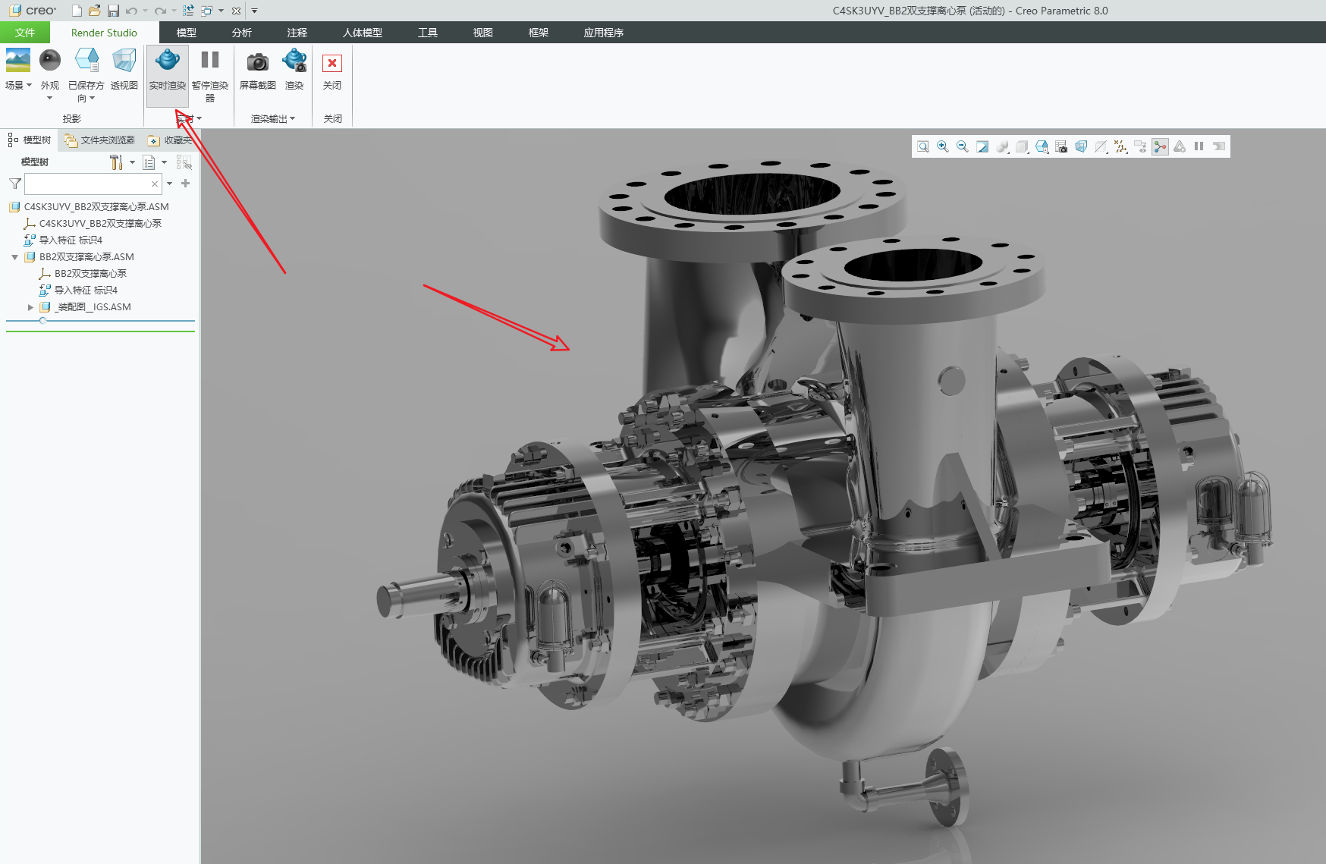Clear the model tree search with X
This screenshot has height=864, width=1326.
pyautogui.click(x=155, y=184)
